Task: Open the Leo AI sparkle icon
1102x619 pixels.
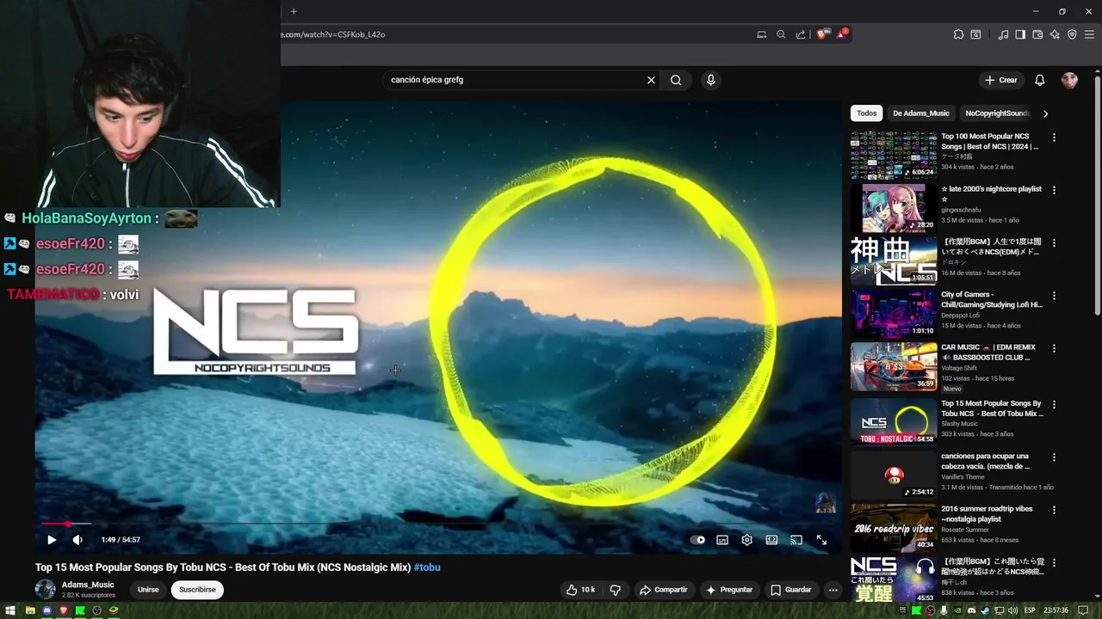Action: [x=1055, y=34]
